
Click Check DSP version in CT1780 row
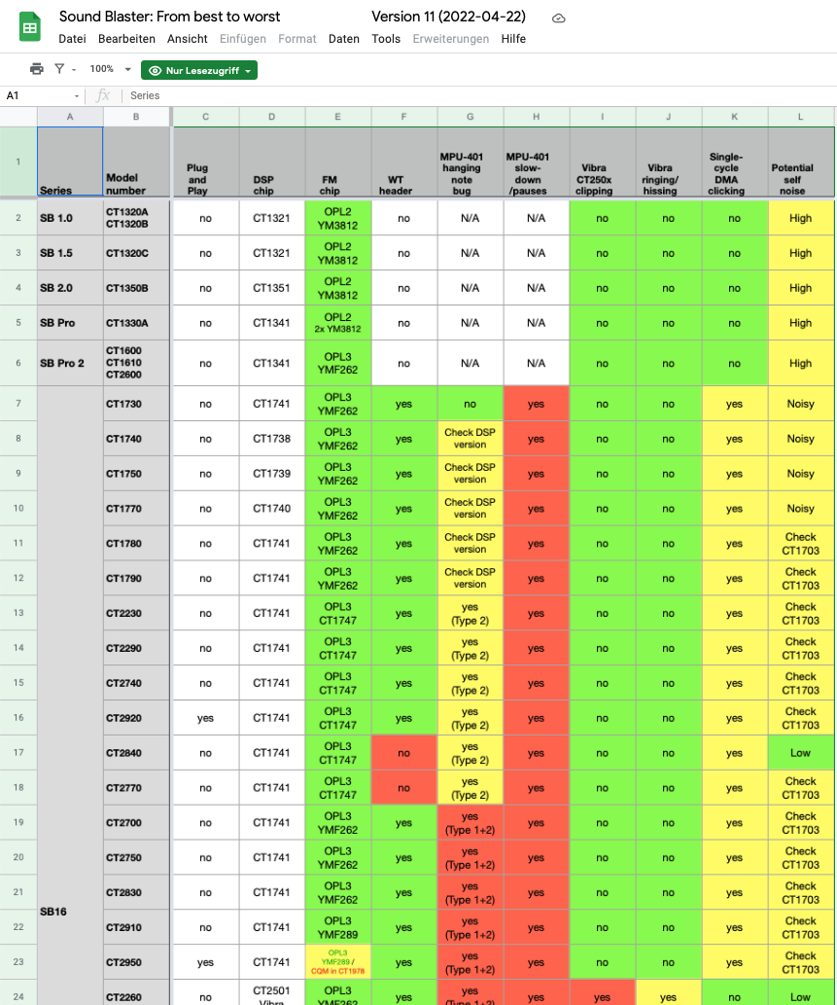point(471,543)
